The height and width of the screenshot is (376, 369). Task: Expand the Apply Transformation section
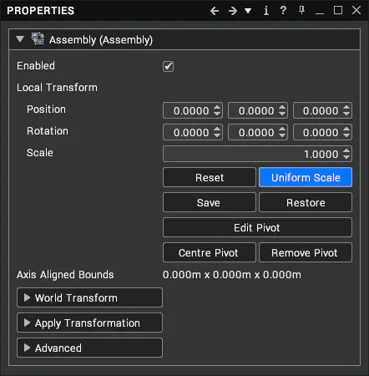pyautogui.click(x=89, y=323)
